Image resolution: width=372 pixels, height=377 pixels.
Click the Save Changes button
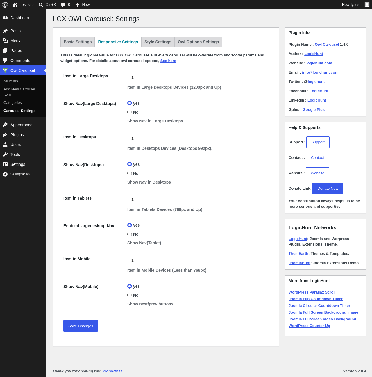(x=81, y=326)
